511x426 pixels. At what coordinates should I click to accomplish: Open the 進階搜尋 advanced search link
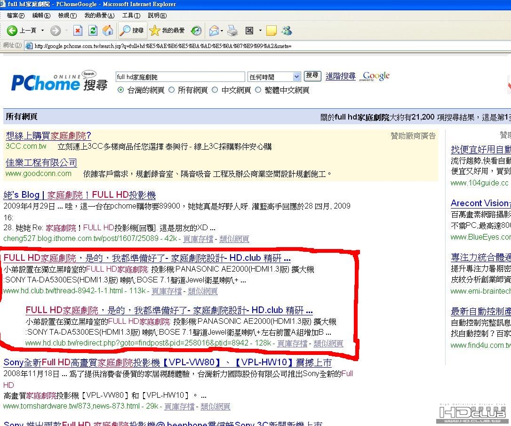pos(341,76)
